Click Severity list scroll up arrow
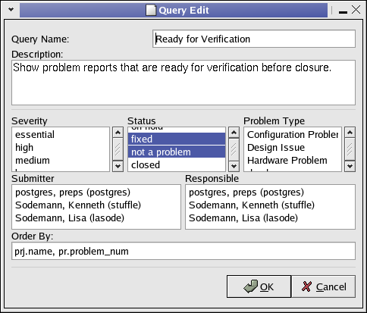The height and width of the screenshot is (313, 367). pyautogui.click(x=118, y=132)
